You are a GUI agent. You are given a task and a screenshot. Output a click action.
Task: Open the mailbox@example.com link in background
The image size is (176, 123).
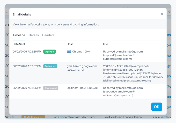74,117
